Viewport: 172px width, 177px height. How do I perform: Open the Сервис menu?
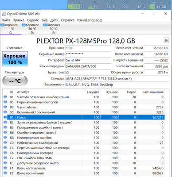tap(33, 20)
